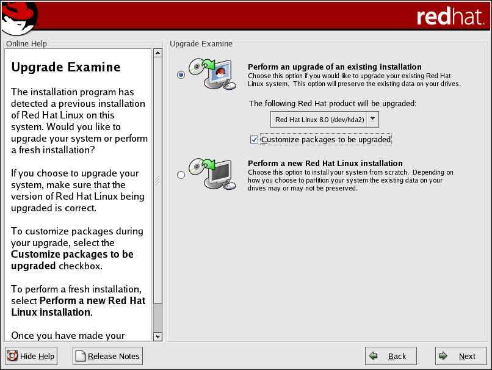The width and height of the screenshot is (492, 370).
Task: Click the Back button's left arrow icon
Action: click(x=375, y=356)
